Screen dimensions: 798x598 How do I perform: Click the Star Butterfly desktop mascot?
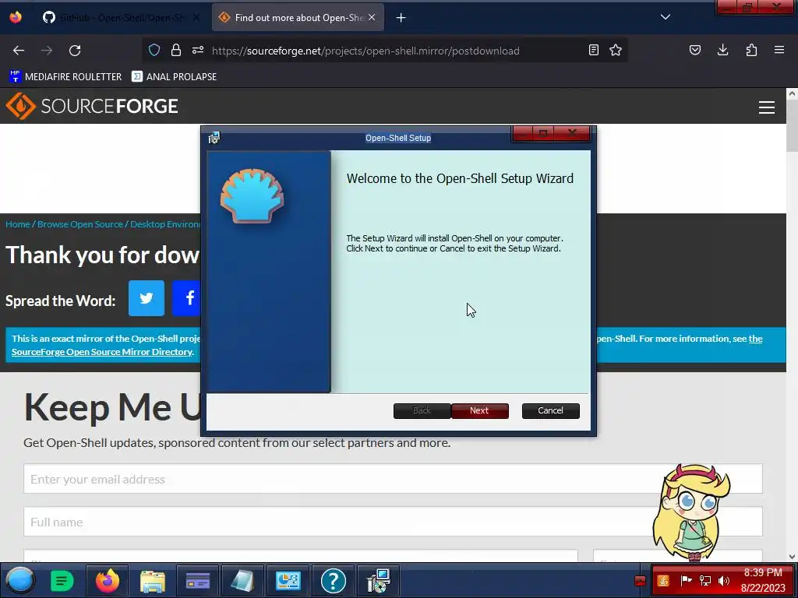click(692, 512)
